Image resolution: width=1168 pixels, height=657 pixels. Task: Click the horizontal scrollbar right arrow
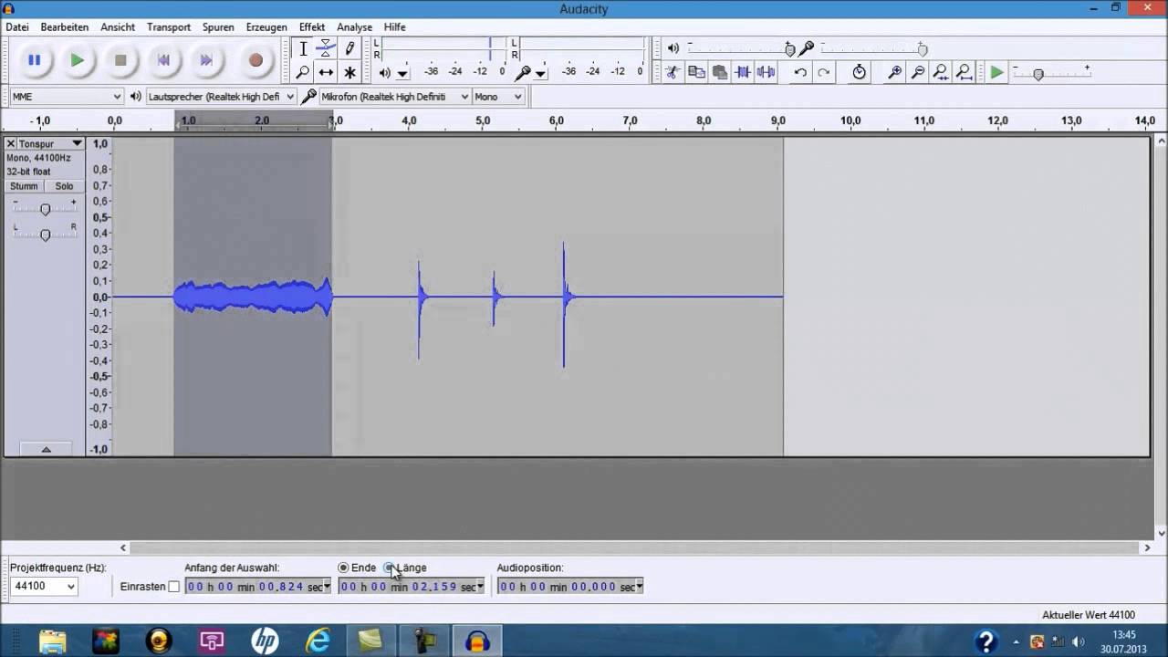1147,548
